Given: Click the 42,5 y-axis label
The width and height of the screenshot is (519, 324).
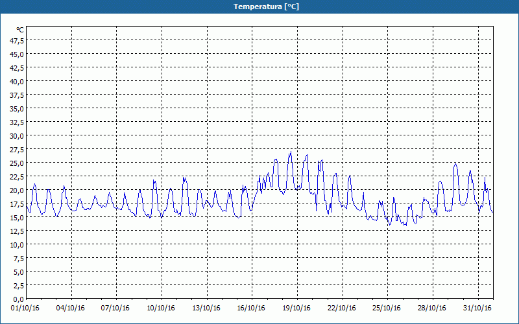Looking at the screenshot, I should 18,68.
